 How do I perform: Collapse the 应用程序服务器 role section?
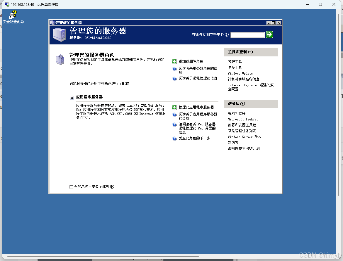(x=72, y=98)
